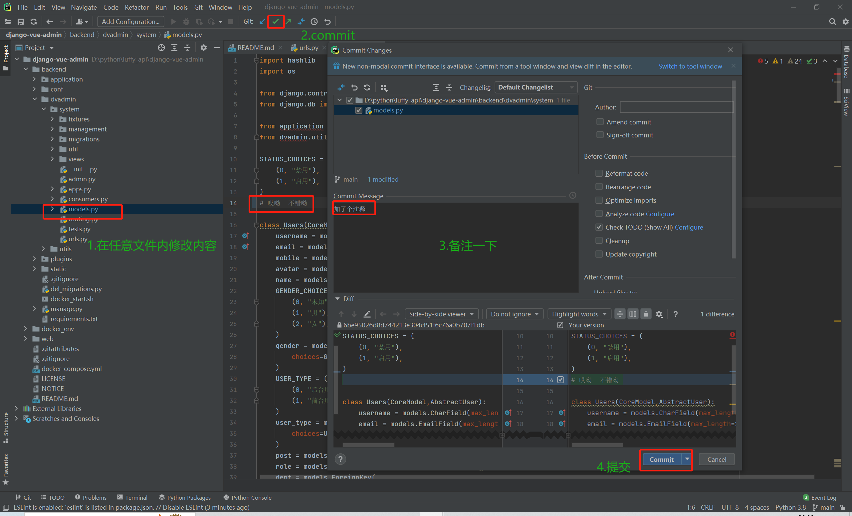
Task: Open the Default Changelist dropdown
Action: pos(535,87)
